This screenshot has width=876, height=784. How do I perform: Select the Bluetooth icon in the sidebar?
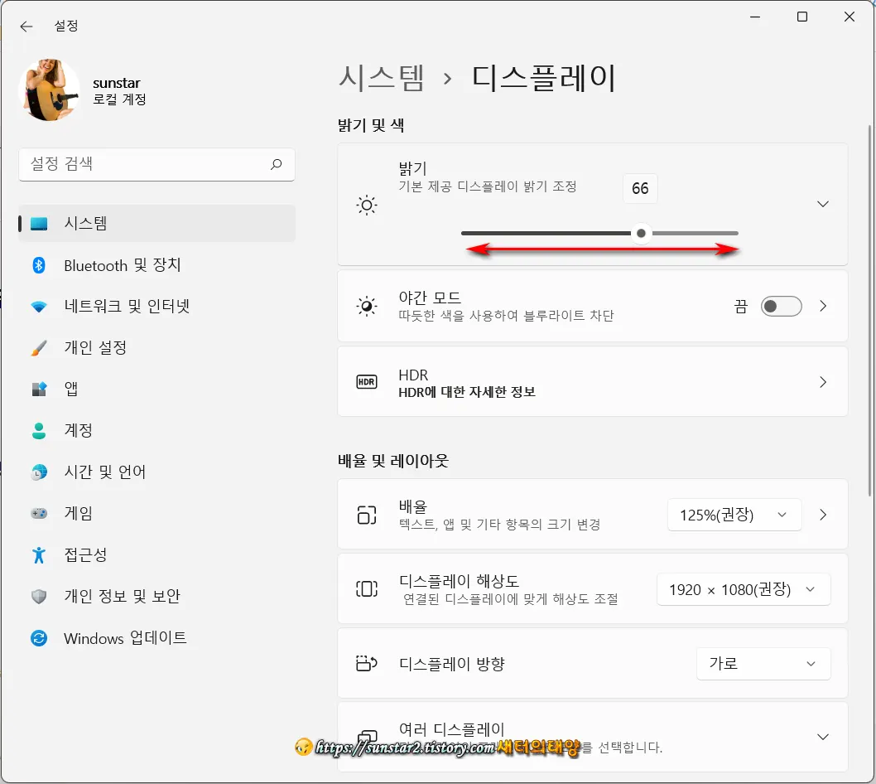coord(39,265)
